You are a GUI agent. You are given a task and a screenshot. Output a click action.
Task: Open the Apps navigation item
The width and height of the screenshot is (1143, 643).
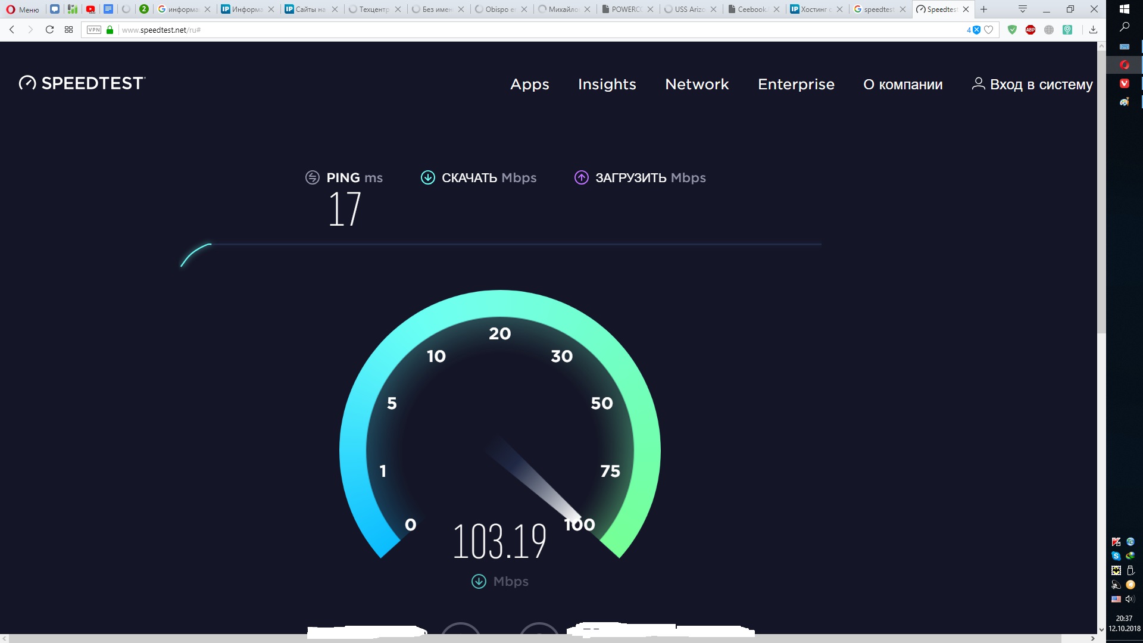click(x=529, y=85)
